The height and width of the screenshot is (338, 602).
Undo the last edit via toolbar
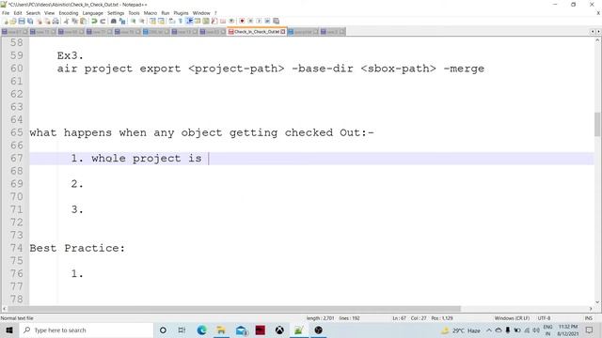(x=94, y=21)
